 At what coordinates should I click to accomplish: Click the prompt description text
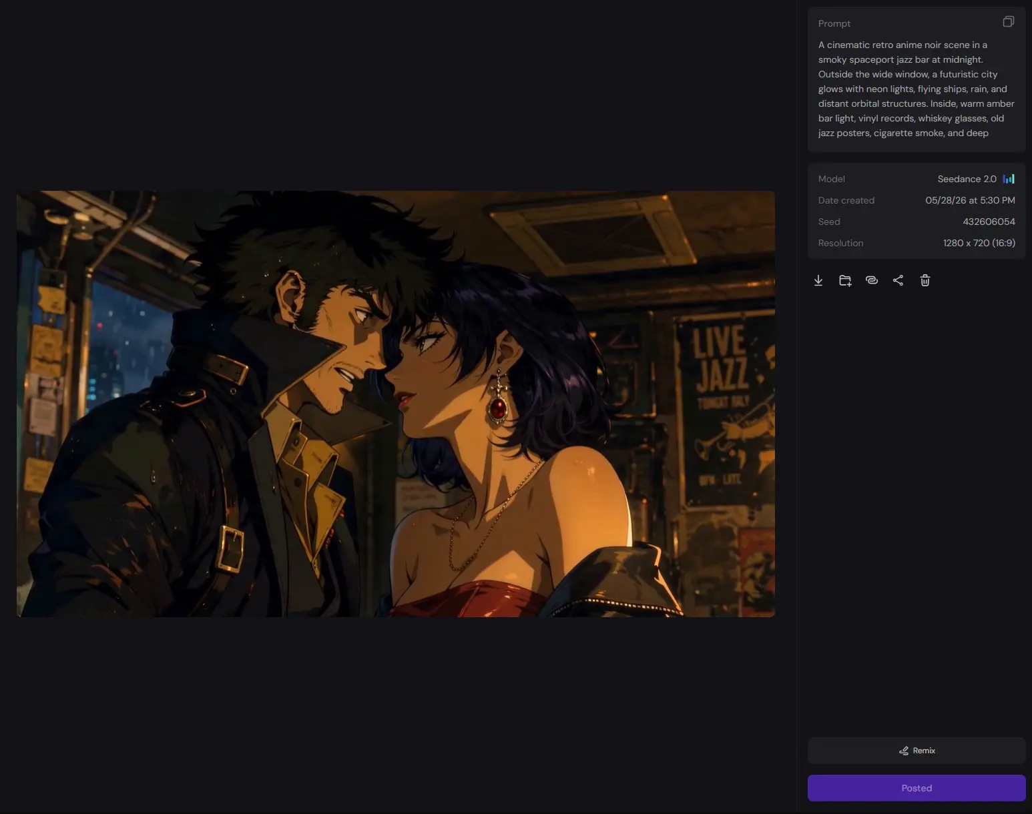pyautogui.click(x=917, y=89)
